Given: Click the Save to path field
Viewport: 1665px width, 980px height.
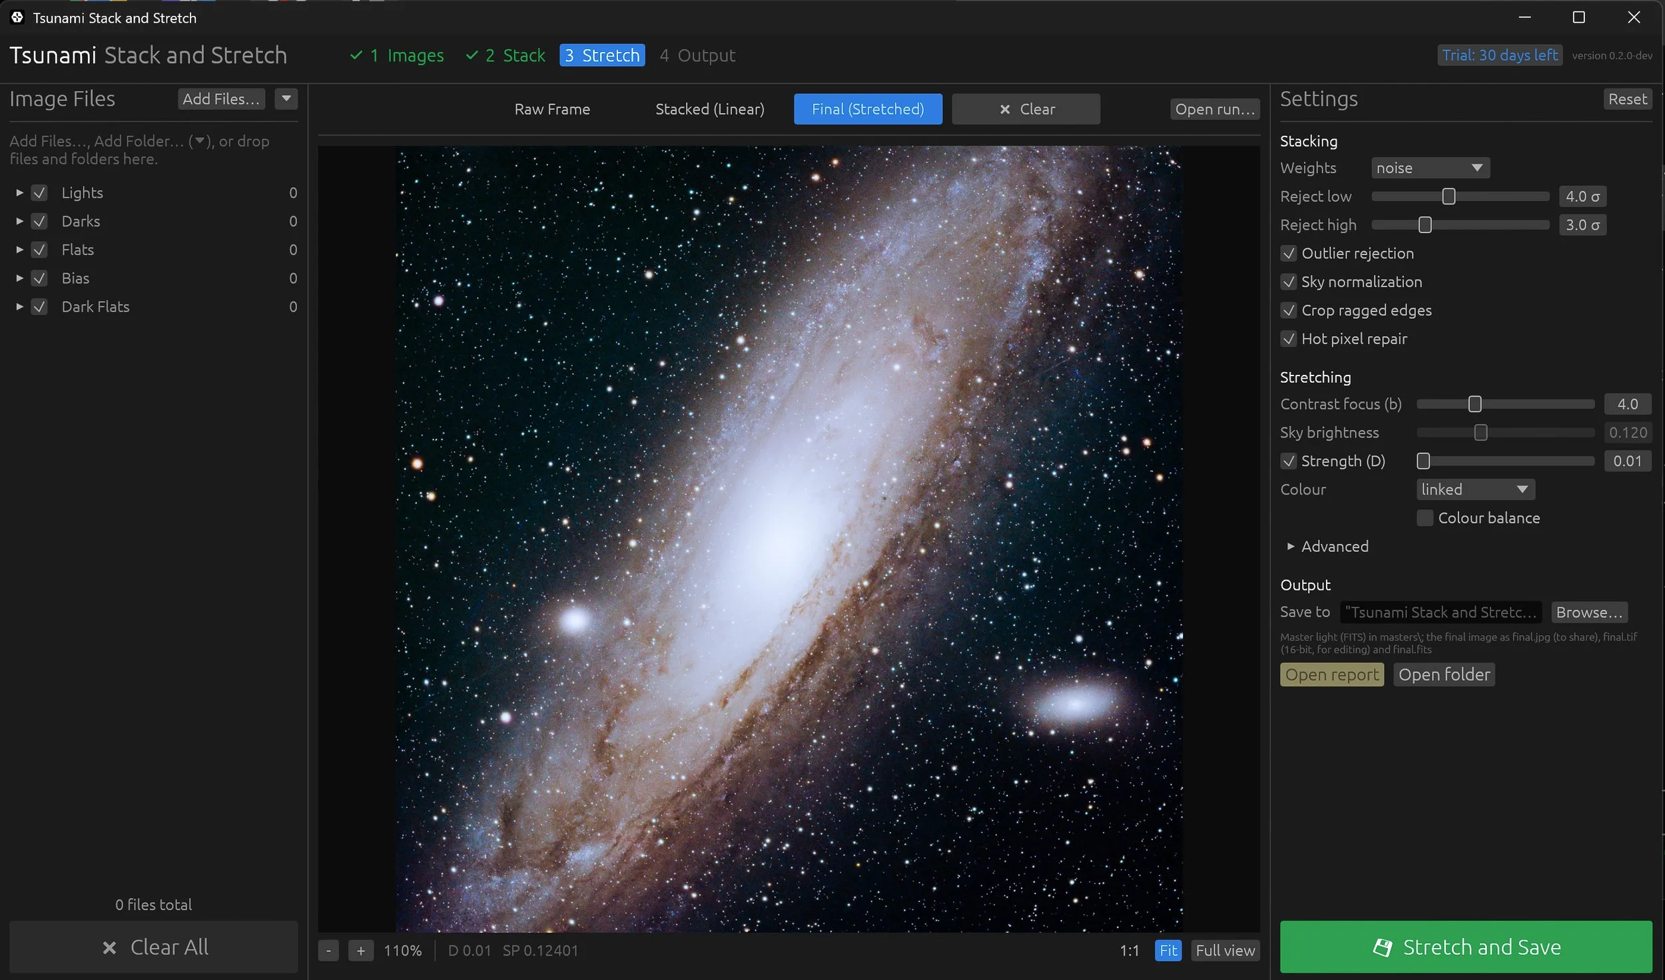Looking at the screenshot, I should point(1441,612).
